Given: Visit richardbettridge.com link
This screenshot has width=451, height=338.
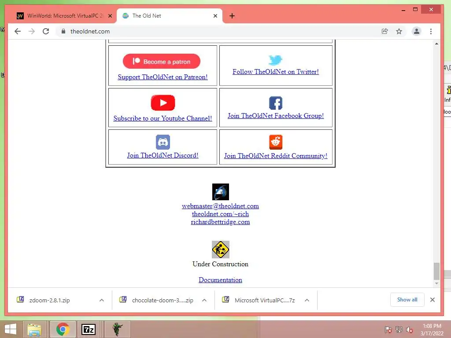Looking at the screenshot, I should [x=220, y=222].
